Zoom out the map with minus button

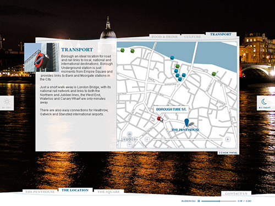(x=147, y=140)
